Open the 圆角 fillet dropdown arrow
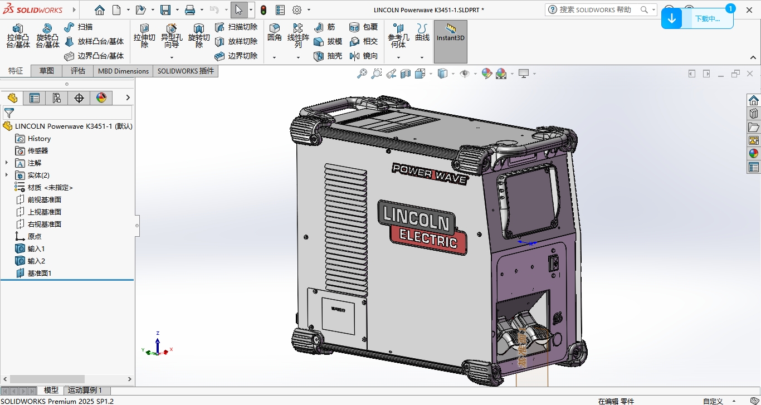The width and height of the screenshot is (761, 405). point(274,57)
